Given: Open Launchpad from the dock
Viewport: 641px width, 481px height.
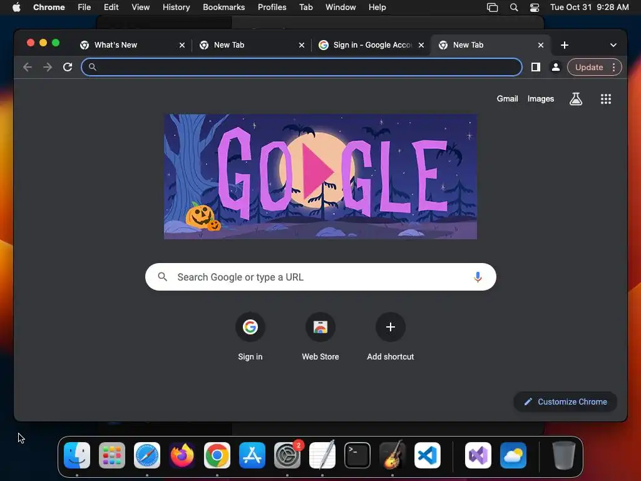Looking at the screenshot, I should point(112,455).
